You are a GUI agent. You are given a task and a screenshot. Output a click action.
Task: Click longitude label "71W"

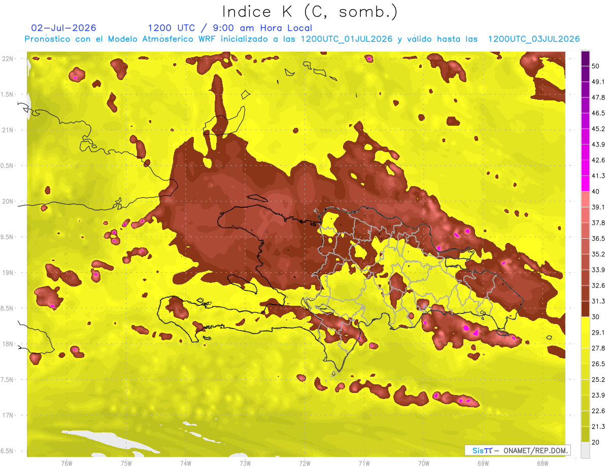[364, 463]
